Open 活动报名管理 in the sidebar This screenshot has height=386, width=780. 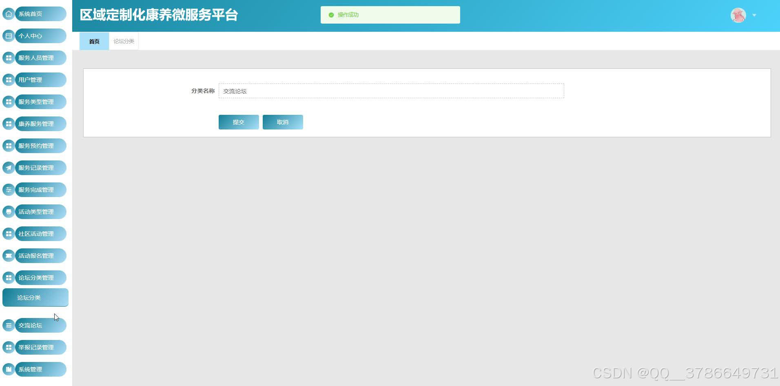40,256
